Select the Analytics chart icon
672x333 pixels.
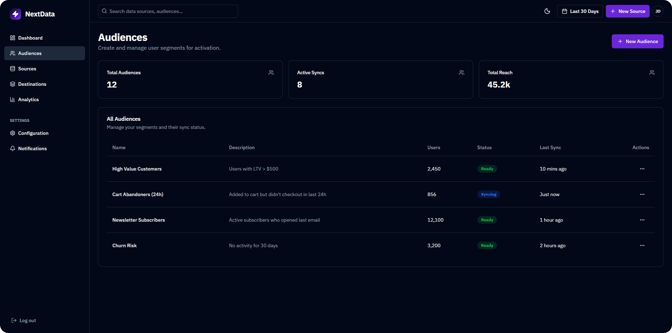(13, 99)
